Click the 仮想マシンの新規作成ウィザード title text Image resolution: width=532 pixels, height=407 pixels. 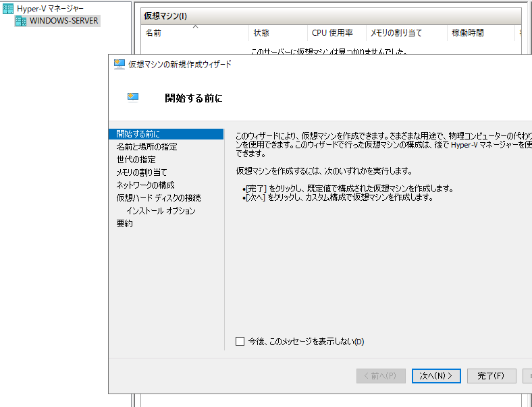point(180,64)
